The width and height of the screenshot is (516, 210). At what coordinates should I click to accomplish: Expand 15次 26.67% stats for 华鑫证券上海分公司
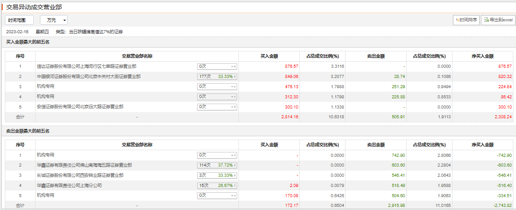(x=217, y=186)
